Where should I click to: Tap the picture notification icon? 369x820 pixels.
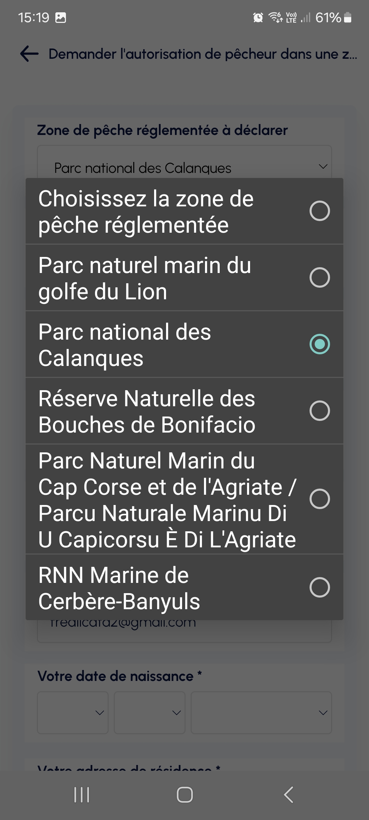coord(61,17)
